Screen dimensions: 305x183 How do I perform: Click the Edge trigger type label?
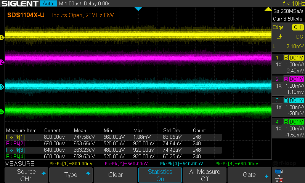tap(278, 27)
